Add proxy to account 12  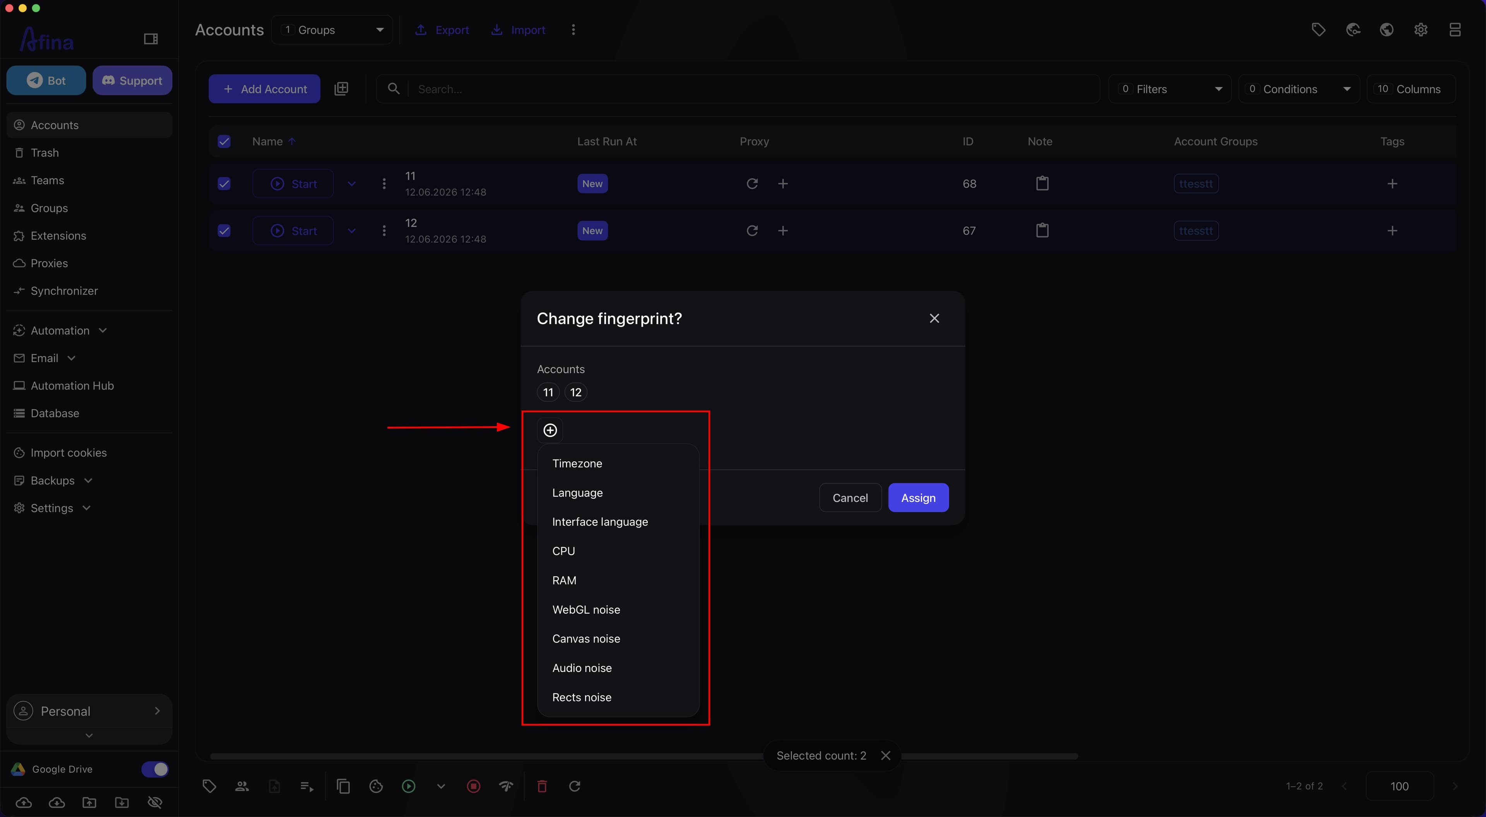(x=783, y=231)
